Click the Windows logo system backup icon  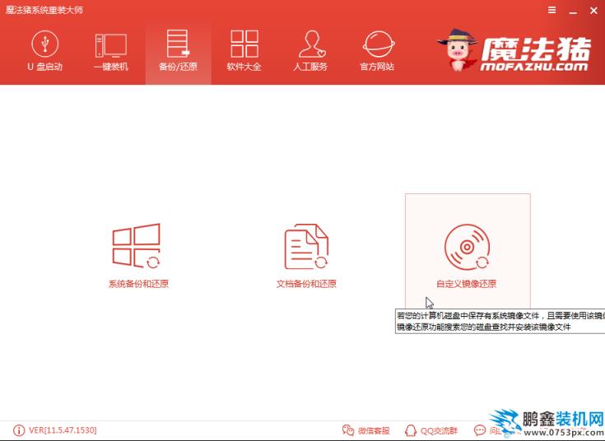pyautogui.click(x=136, y=246)
